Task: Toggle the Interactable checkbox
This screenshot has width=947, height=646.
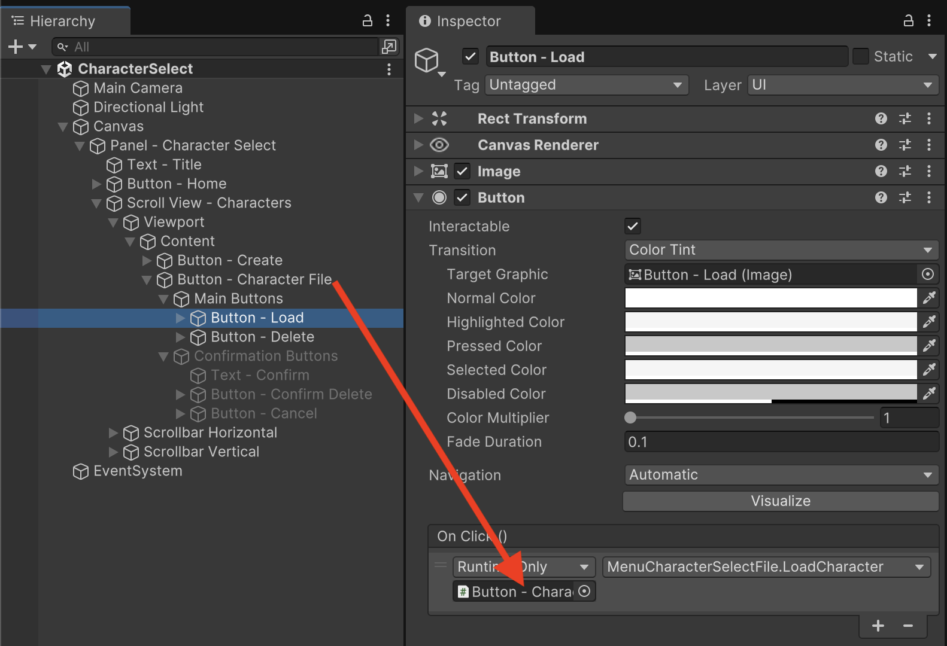Action: [x=632, y=226]
